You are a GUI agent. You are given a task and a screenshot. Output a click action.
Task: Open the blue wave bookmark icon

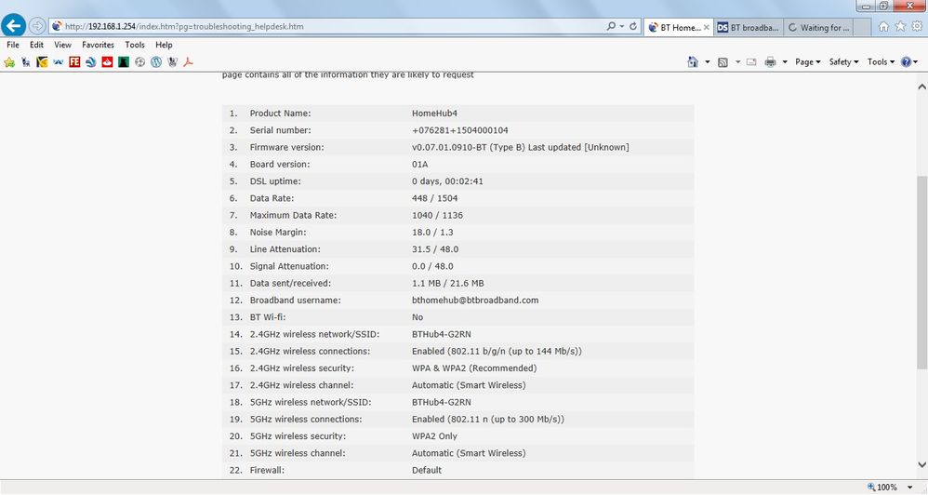pos(58,61)
